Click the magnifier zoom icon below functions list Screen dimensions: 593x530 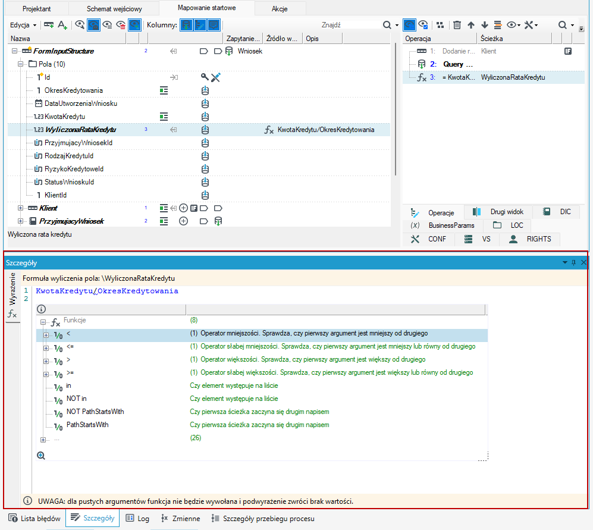pos(41,456)
